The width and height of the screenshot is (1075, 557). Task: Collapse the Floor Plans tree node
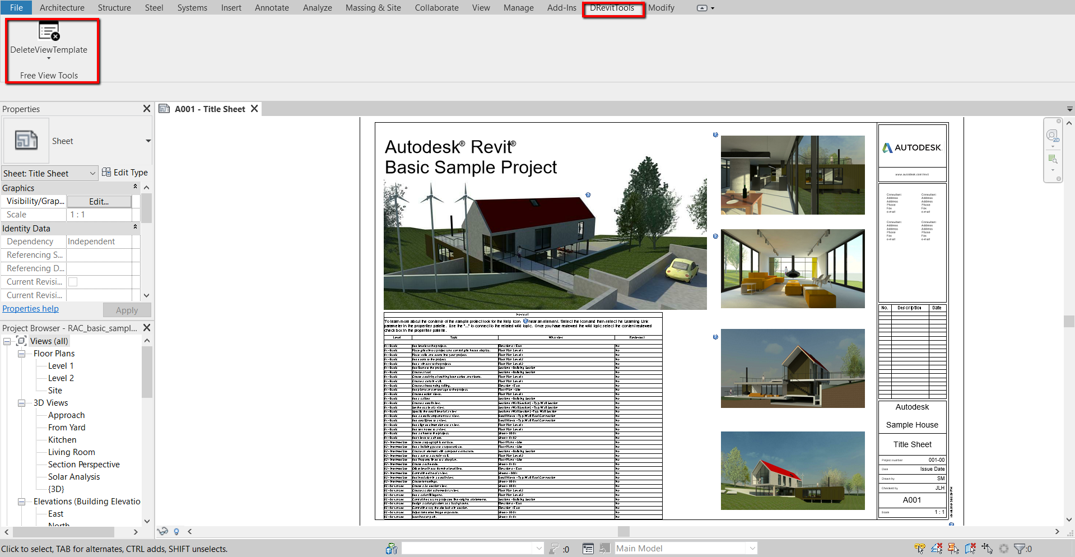pyautogui.click(x=22, y=354)
